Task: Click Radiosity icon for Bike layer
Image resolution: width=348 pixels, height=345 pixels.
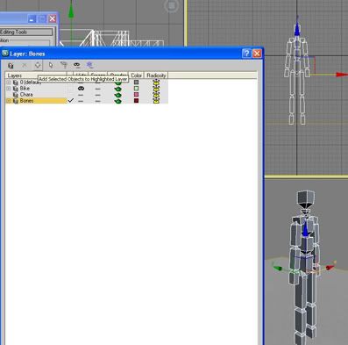Action: click(156, 89)
